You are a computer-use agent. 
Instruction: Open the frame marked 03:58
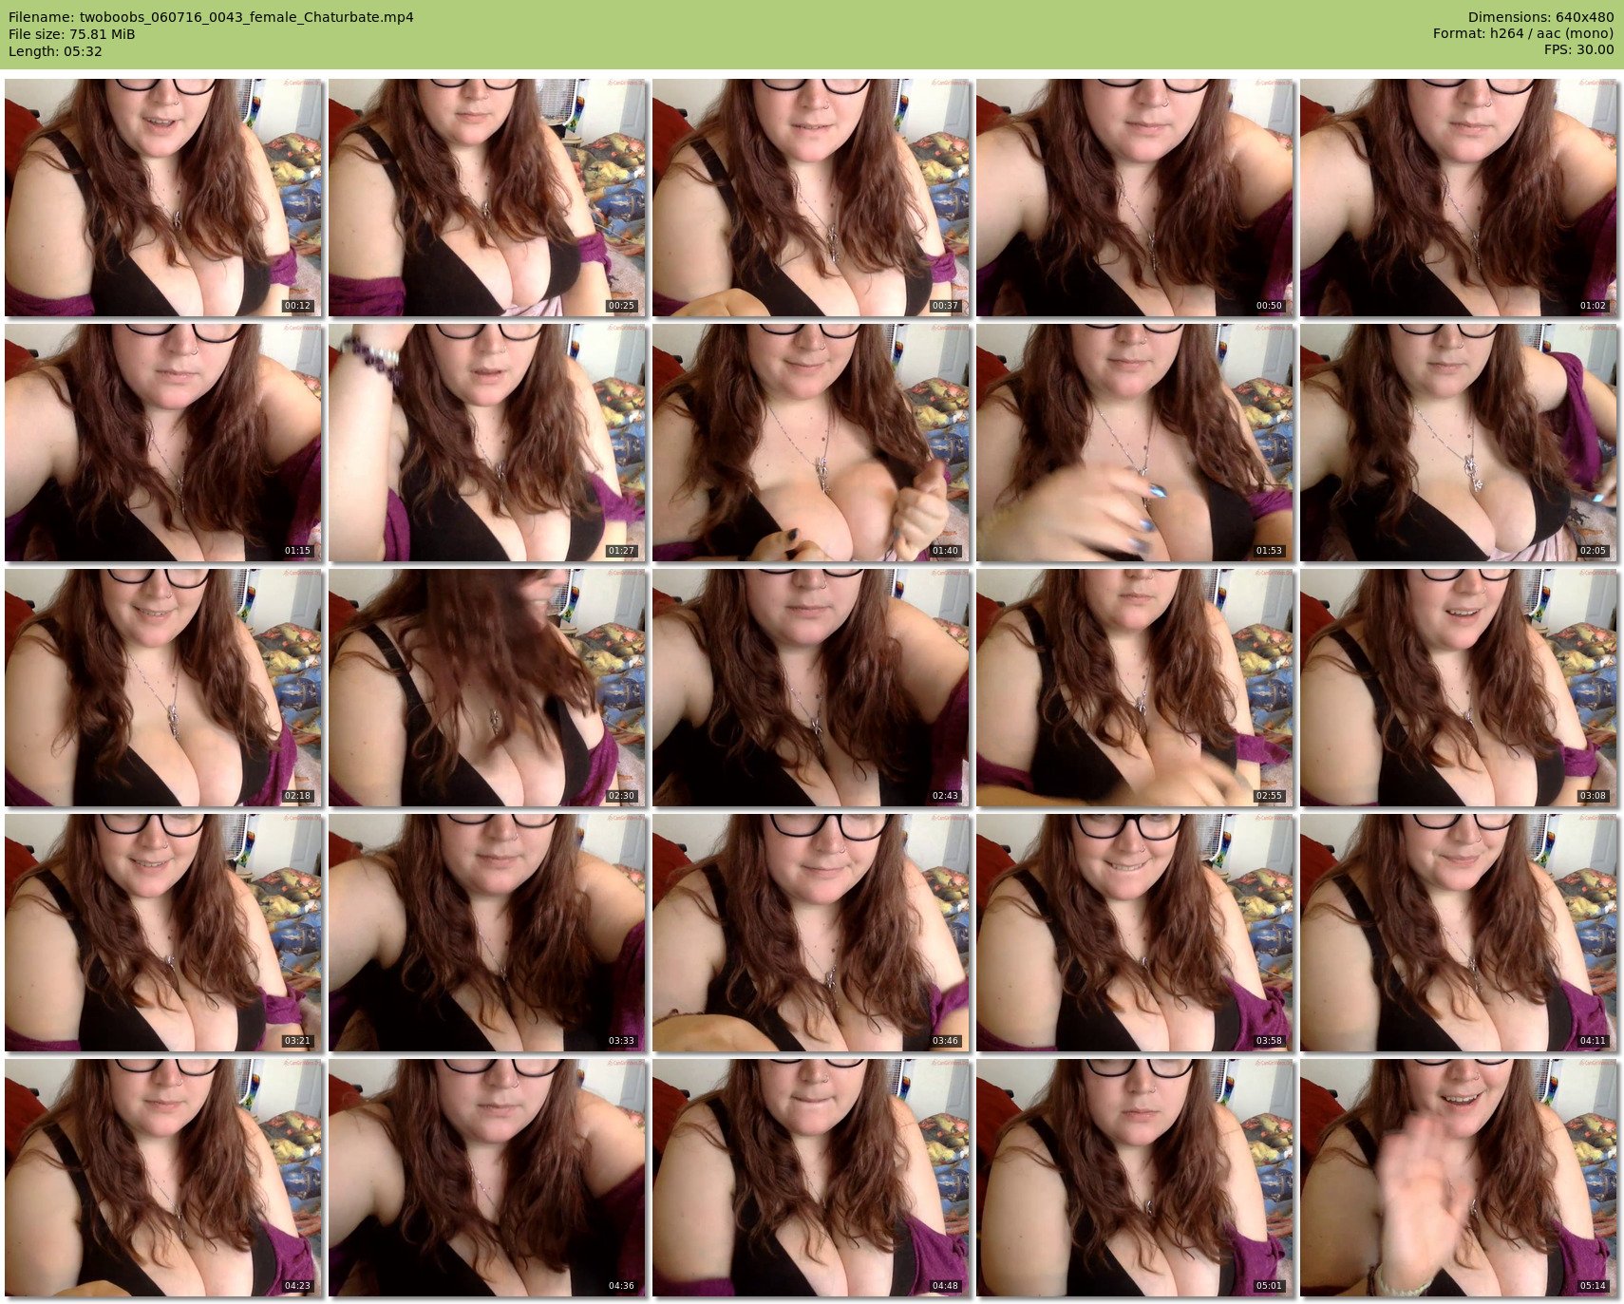pyautogui.click(x=1134, y=933)
